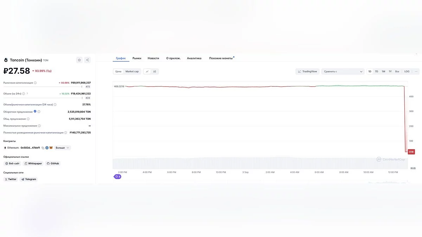Set the chart range to 7D
The height and width of the screenshot is (237, 422).
pyautogui.click(x=376, y=72)
